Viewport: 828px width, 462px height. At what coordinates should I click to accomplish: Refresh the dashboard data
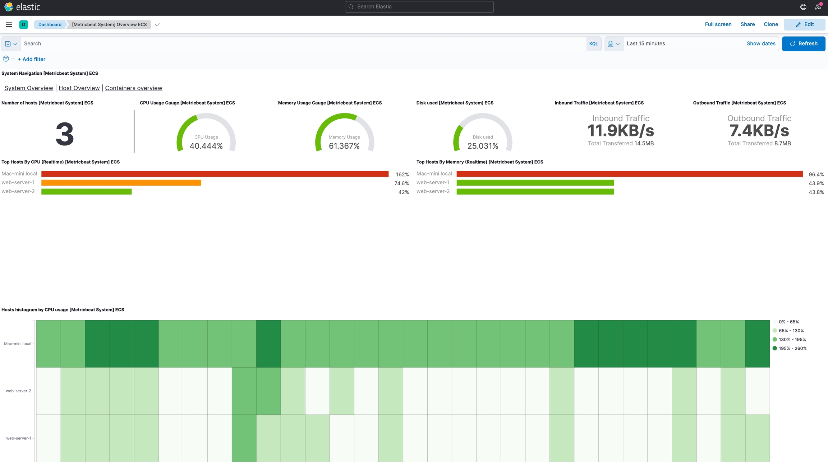click(x=804, y=44)
